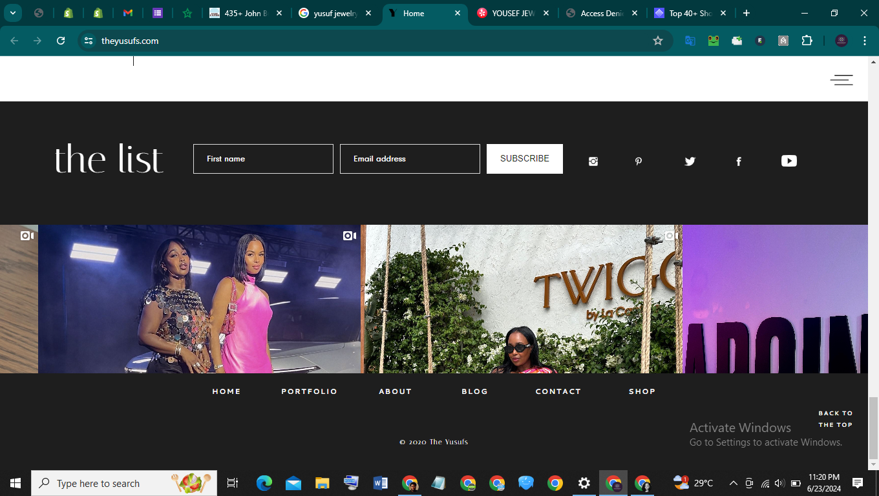Image resolution: width=879 pixels, height=496 pixels.
Task: Open the Facebook social link
Action: click(x=739, y=161)
